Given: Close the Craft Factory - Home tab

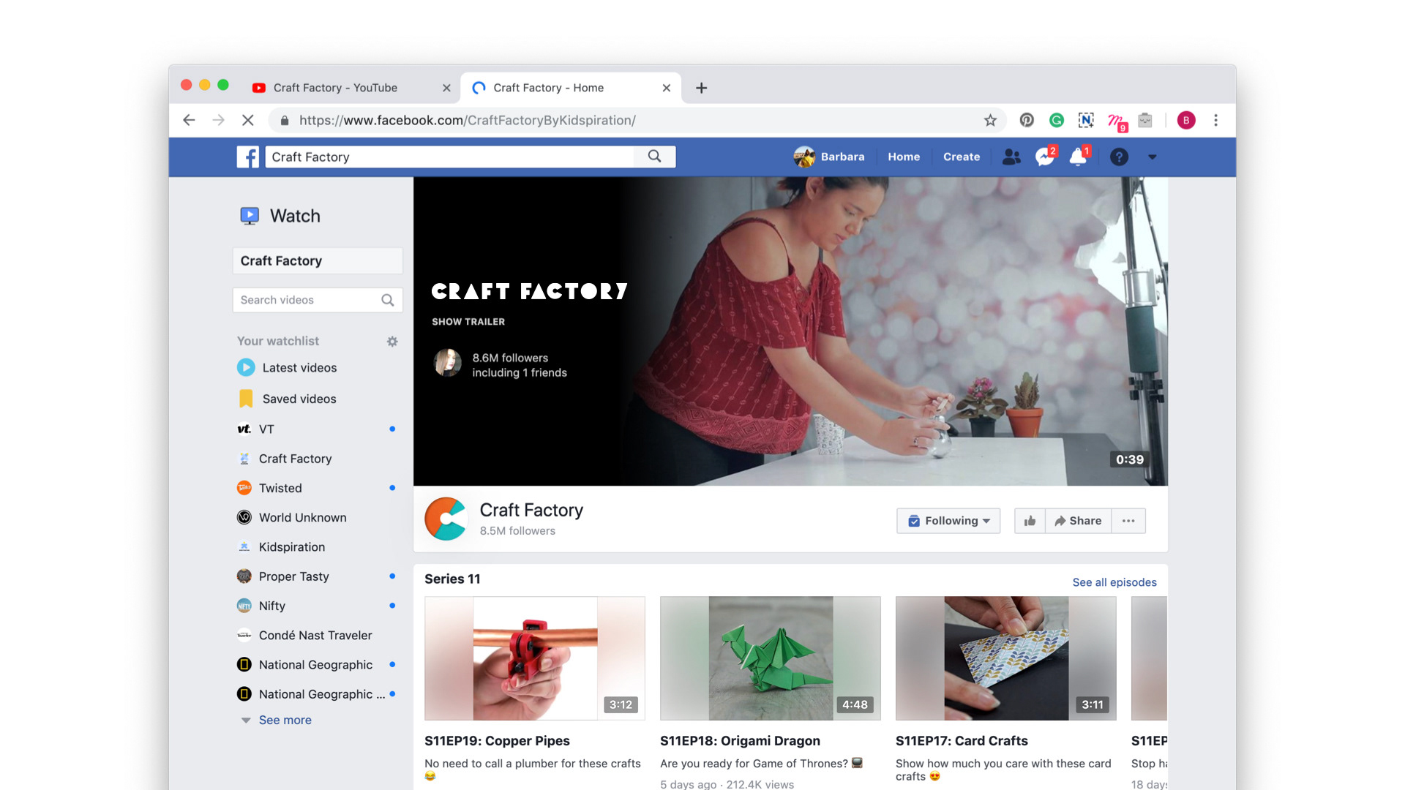Looking at the screenshot, I should pos(666,88).
